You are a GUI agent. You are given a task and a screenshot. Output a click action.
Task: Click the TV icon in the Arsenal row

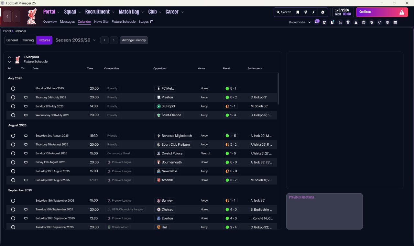[26, 180]
